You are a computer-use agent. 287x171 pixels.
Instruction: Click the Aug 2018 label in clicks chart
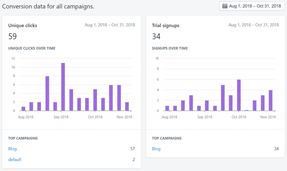click(26, 117)
